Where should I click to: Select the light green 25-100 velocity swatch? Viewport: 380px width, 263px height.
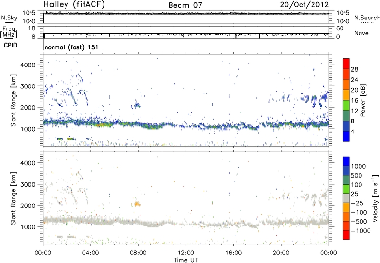[346, 189]
